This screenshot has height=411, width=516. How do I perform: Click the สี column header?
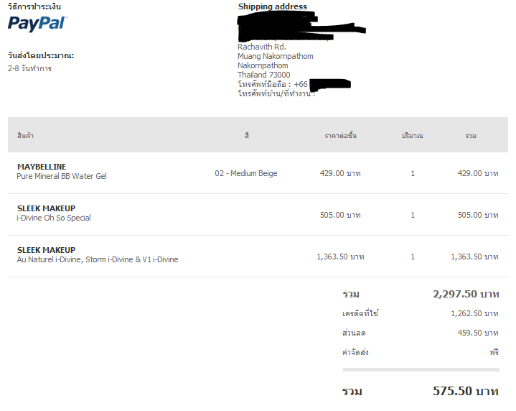pos(247,136)
